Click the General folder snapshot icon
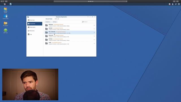 [46, 36]
